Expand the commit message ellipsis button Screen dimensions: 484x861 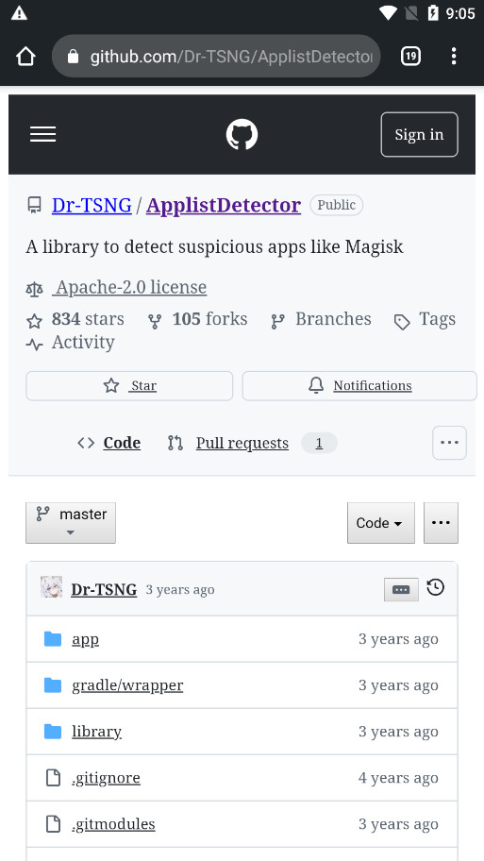pyautogui.click(x=401, y=590)
